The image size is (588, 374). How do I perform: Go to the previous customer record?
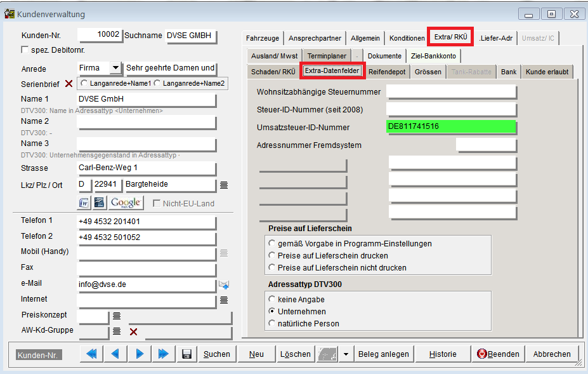115,354
